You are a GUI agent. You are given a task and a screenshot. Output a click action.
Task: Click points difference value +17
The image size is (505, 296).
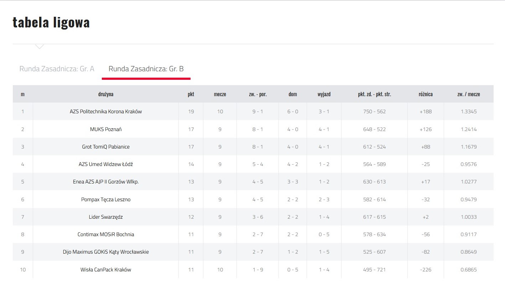[426, 182]
